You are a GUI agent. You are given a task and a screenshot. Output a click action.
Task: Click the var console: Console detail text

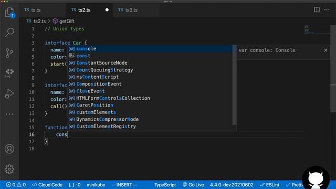pos(267,50)
